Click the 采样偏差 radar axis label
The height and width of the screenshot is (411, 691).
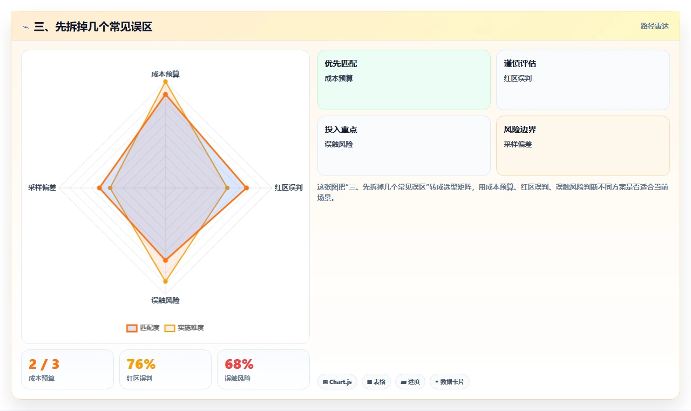point(42,188)
